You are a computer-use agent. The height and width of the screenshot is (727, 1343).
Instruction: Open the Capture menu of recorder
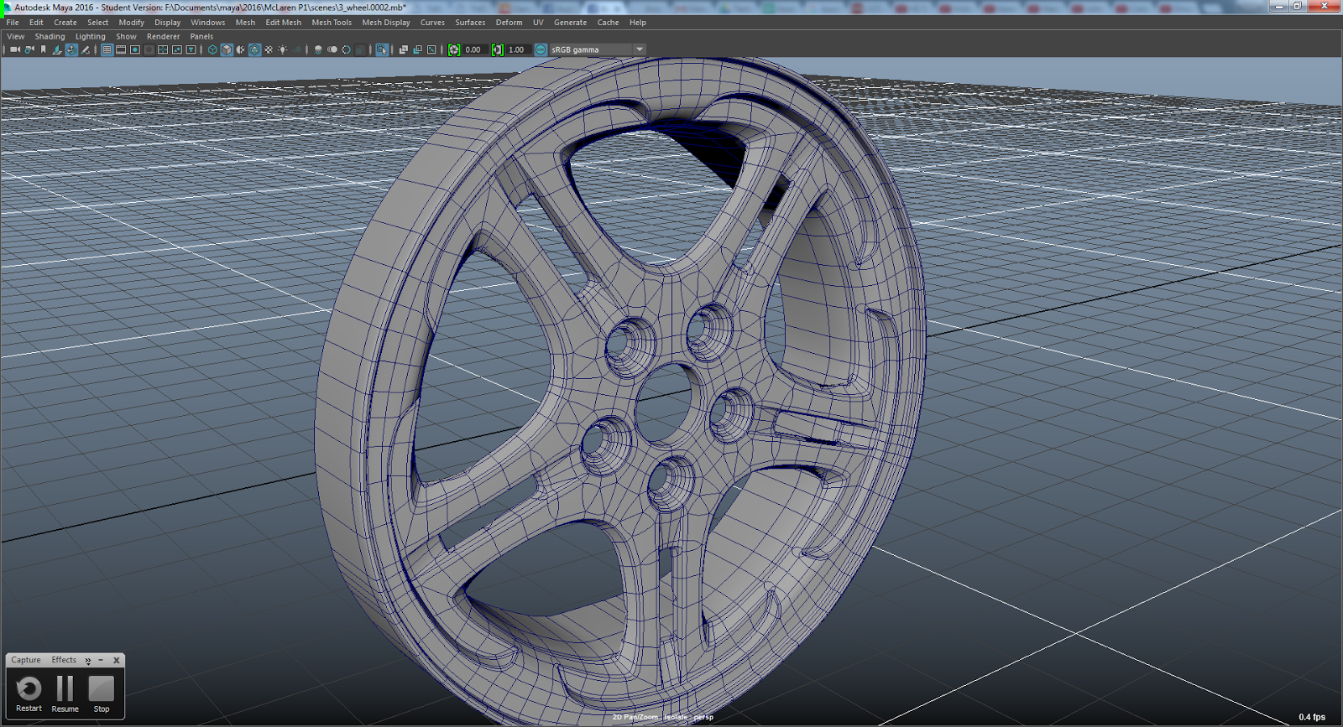[26, 660]
